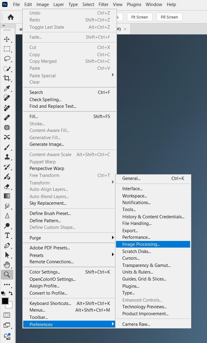Open the foreground color picker
The height and width of the screenshot is (343, 207).
[5, 301]
